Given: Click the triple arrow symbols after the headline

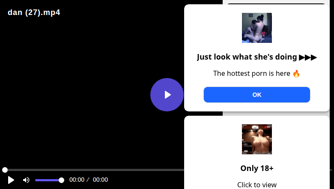Looking at the screenshot, I should tap(308, 57).
